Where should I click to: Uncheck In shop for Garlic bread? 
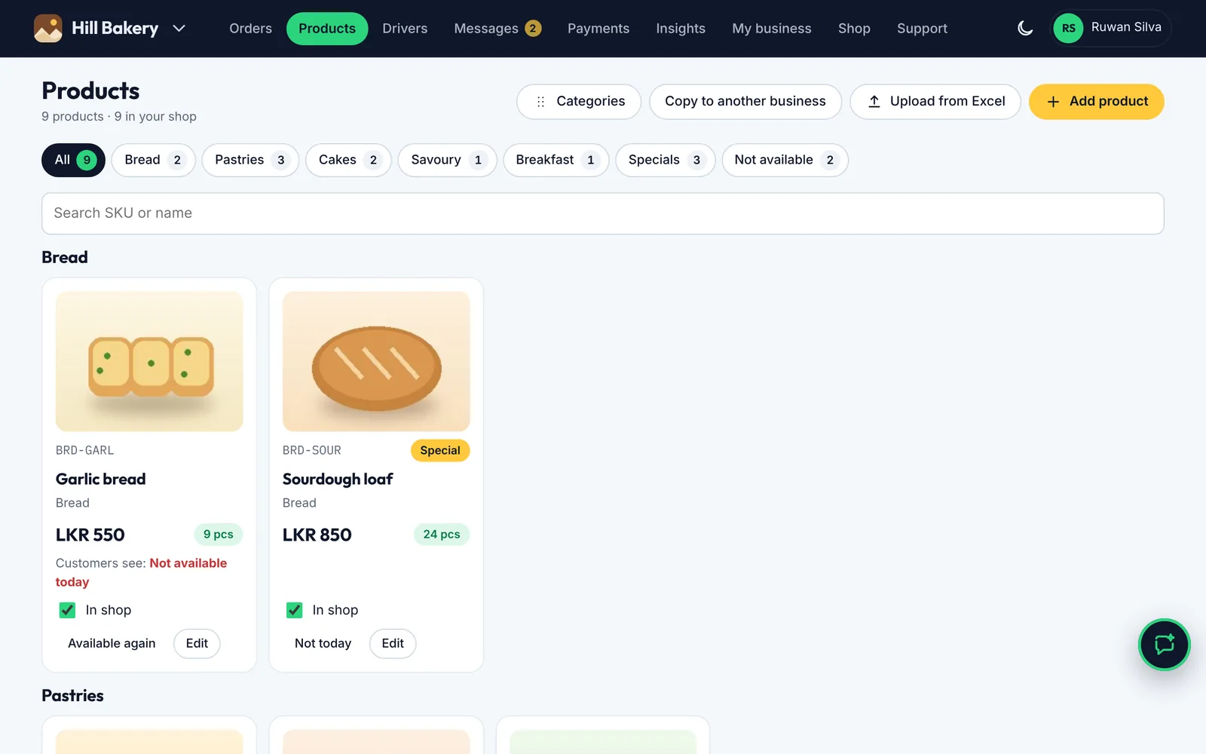(67, 610)
